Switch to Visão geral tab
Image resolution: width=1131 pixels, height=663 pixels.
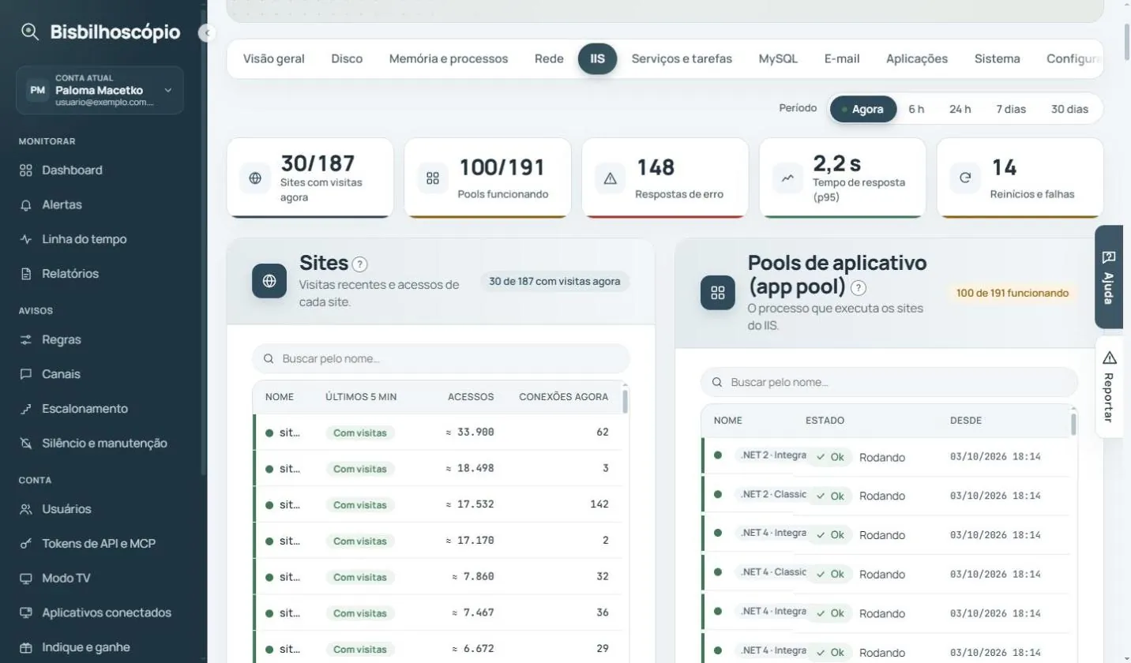pos(274,58)
